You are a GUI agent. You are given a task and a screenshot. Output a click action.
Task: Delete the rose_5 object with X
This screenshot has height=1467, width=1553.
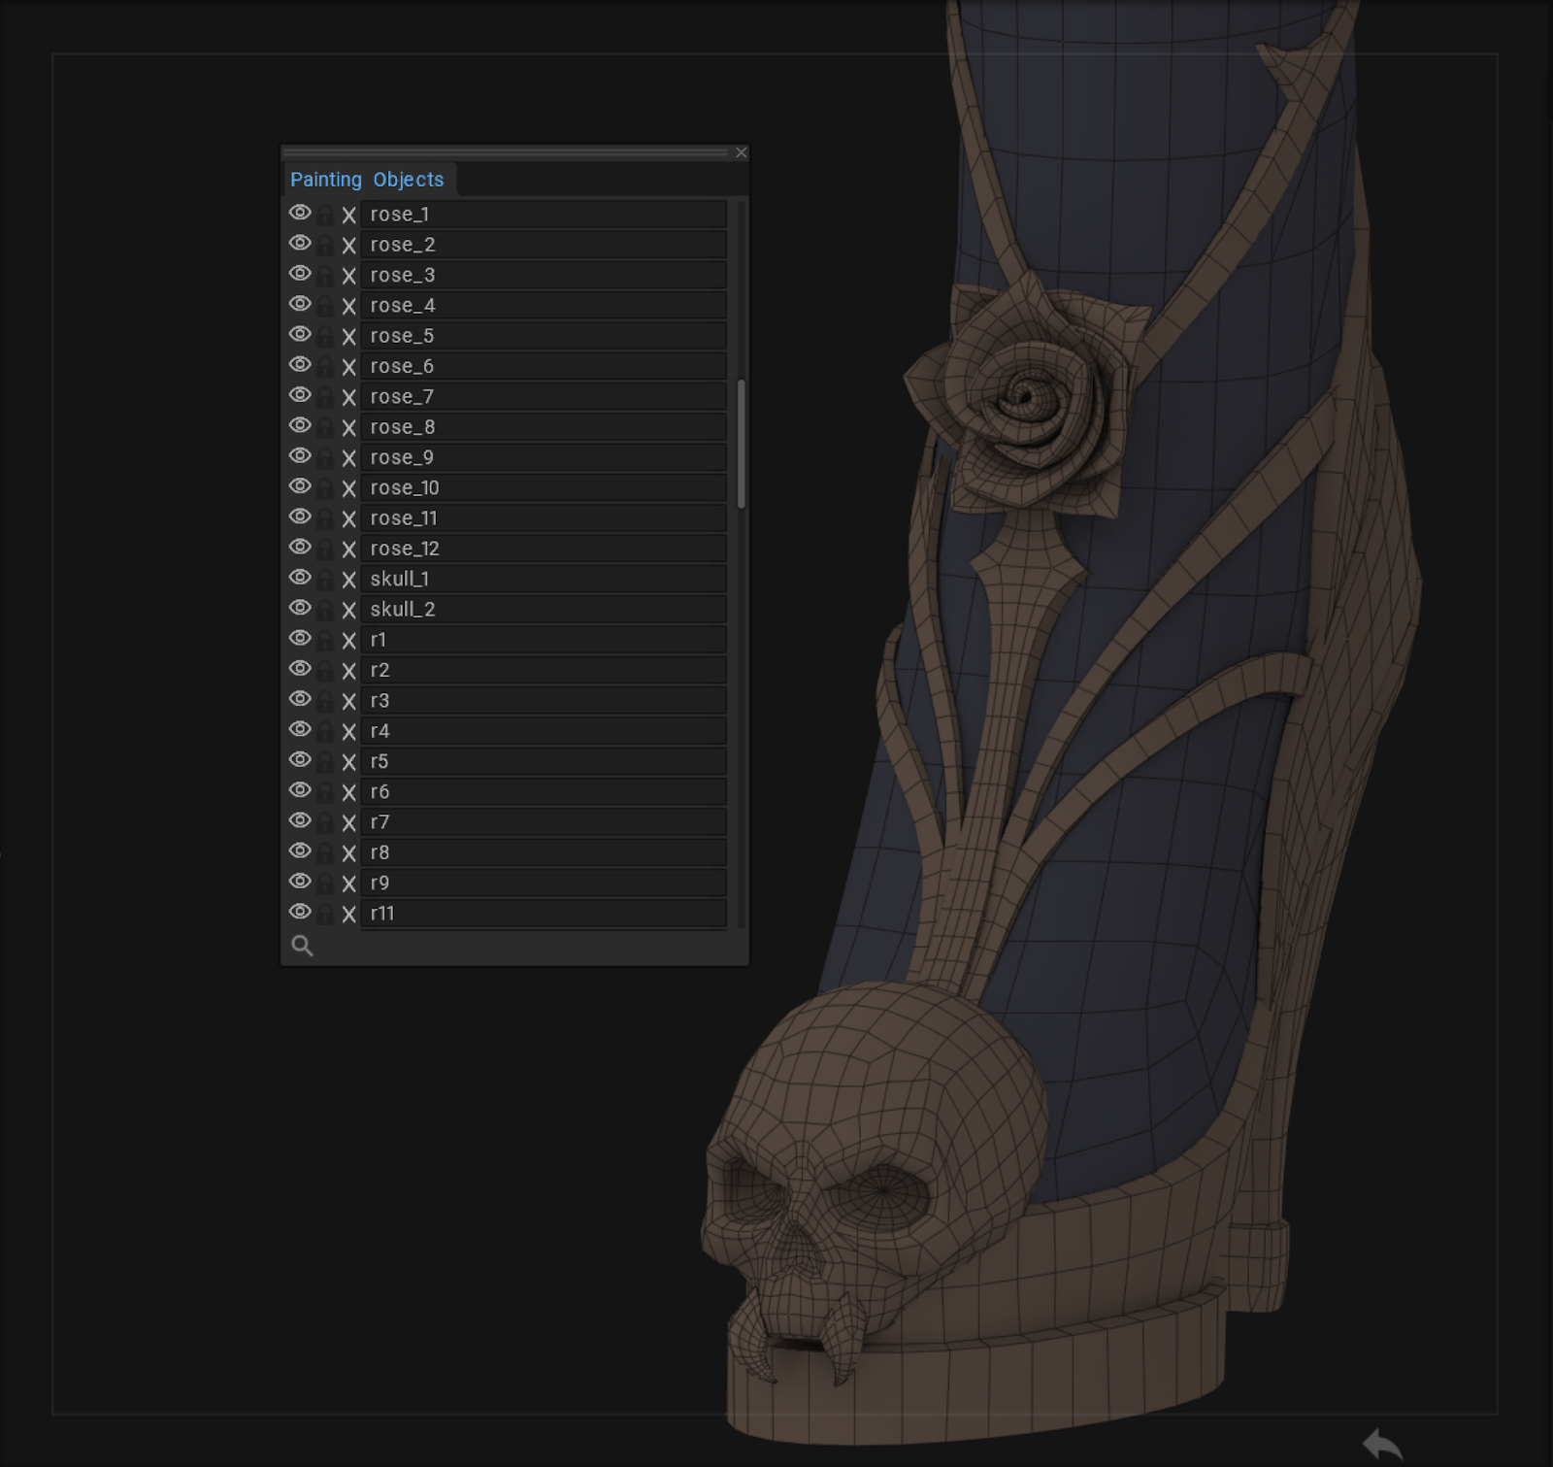pyautogui.click(x=349, y=337)
